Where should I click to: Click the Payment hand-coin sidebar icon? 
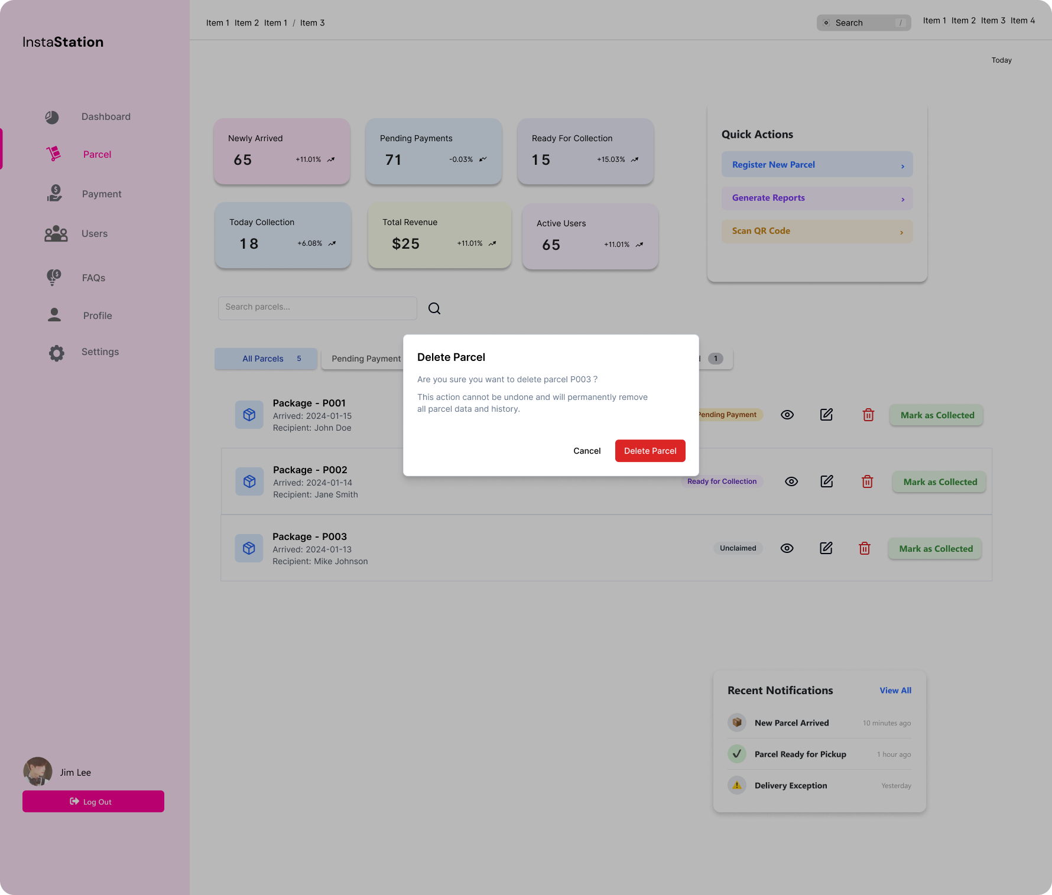[54, 193]
